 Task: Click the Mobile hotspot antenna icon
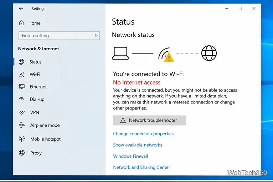pos(22,139)
